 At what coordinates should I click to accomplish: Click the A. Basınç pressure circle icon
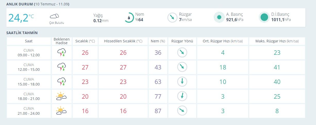(x=219, y=18)
